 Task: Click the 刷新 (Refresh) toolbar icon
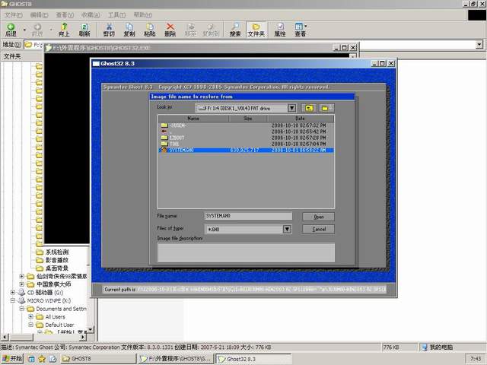tap(84, 30)
